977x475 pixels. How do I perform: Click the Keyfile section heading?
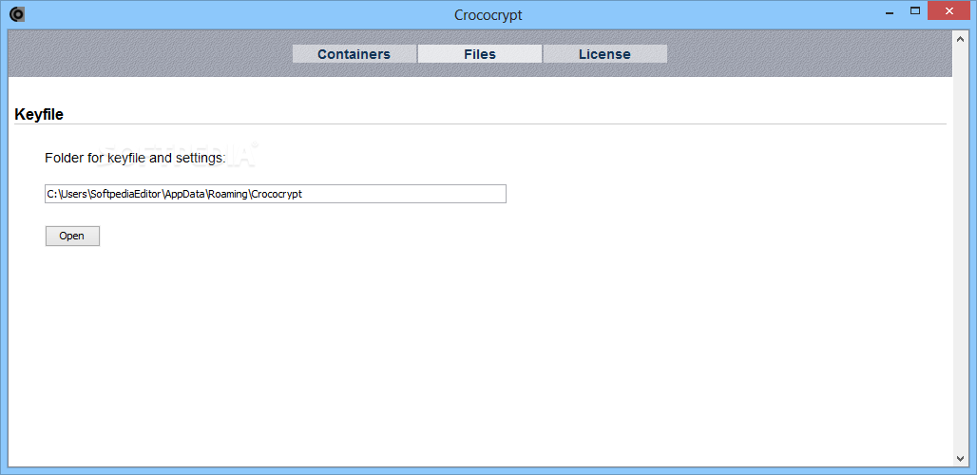39,115
